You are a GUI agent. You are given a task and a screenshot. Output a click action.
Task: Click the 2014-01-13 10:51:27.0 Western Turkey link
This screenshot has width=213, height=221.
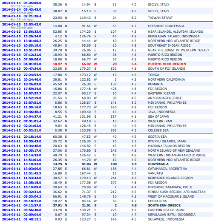pyautogui.click(x=22, y=50)
